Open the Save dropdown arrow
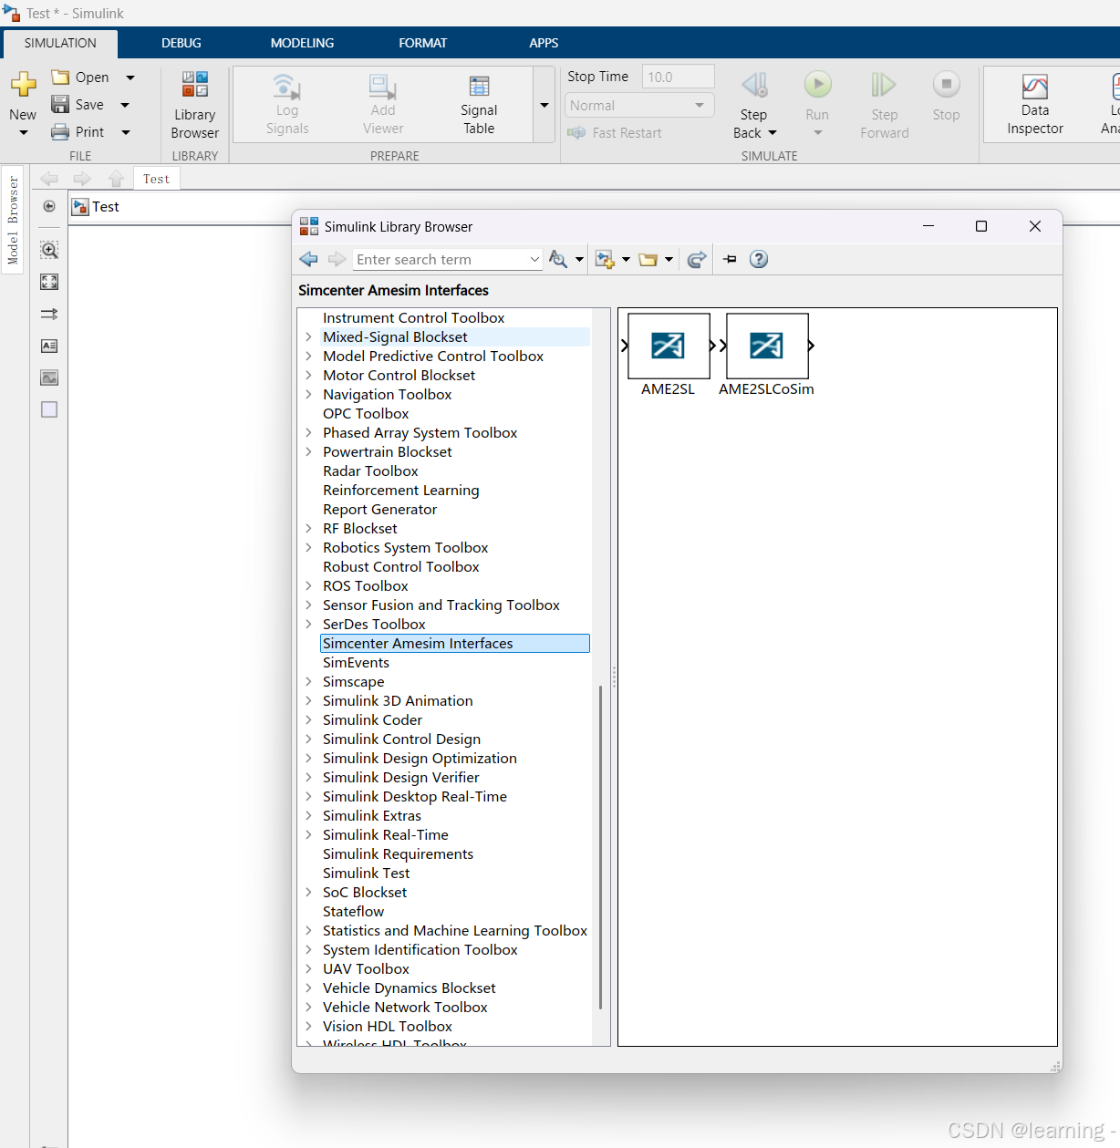Image resolution: width=1120 pixels, height=1148 pixels. [125, 105]
